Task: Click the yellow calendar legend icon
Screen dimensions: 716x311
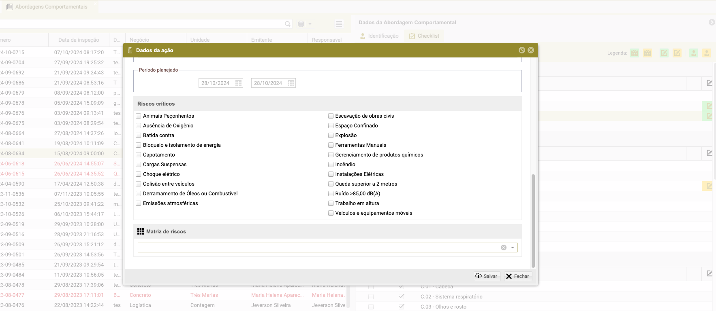Action: point(648,53)
